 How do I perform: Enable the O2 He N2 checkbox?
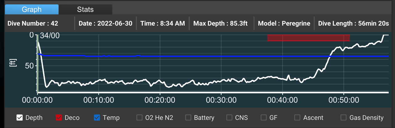tap(139, 118)
